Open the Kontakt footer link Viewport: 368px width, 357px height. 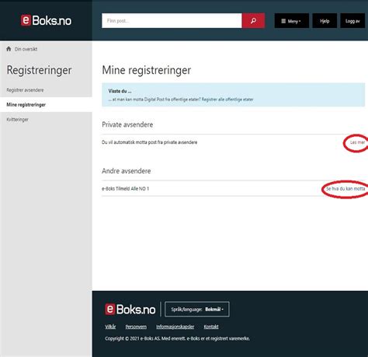[x=211, y=327]
